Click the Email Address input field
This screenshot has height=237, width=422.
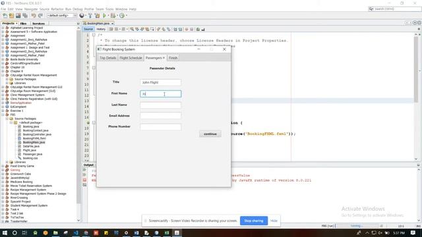(161, 116)
